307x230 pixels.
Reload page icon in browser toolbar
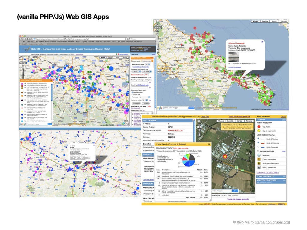(126, 39)
